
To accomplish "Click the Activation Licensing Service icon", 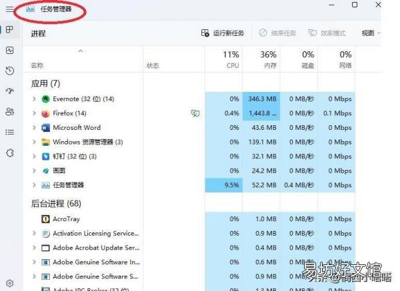I will (45, 234).
